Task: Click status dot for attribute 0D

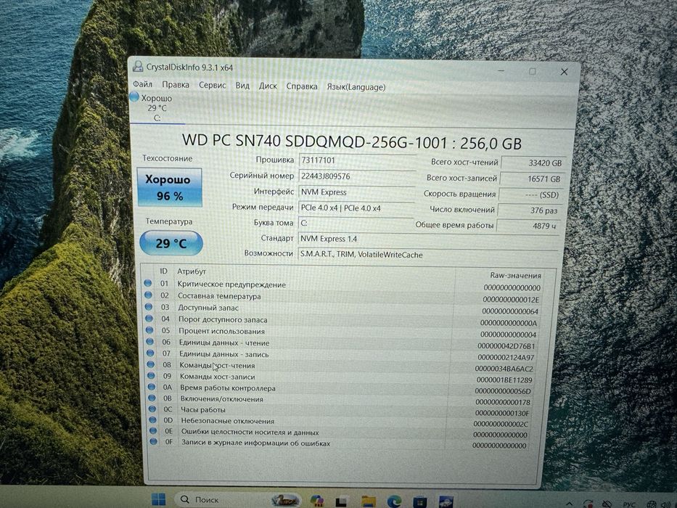Action: click(x=153, y=419)
